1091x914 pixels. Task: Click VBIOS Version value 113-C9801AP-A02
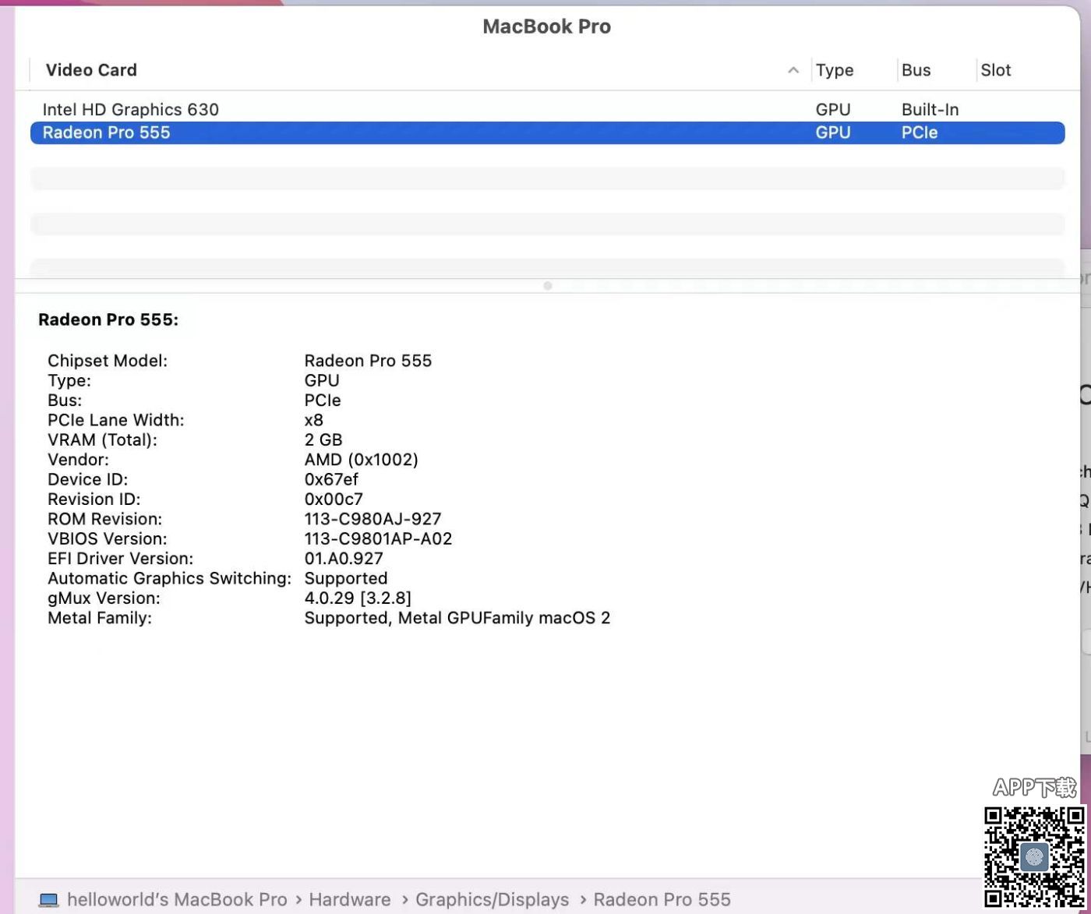[378, 539]
